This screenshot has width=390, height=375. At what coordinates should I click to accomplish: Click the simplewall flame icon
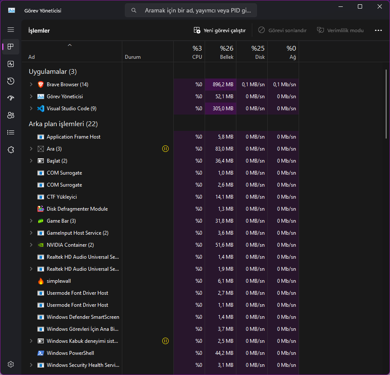40,281
